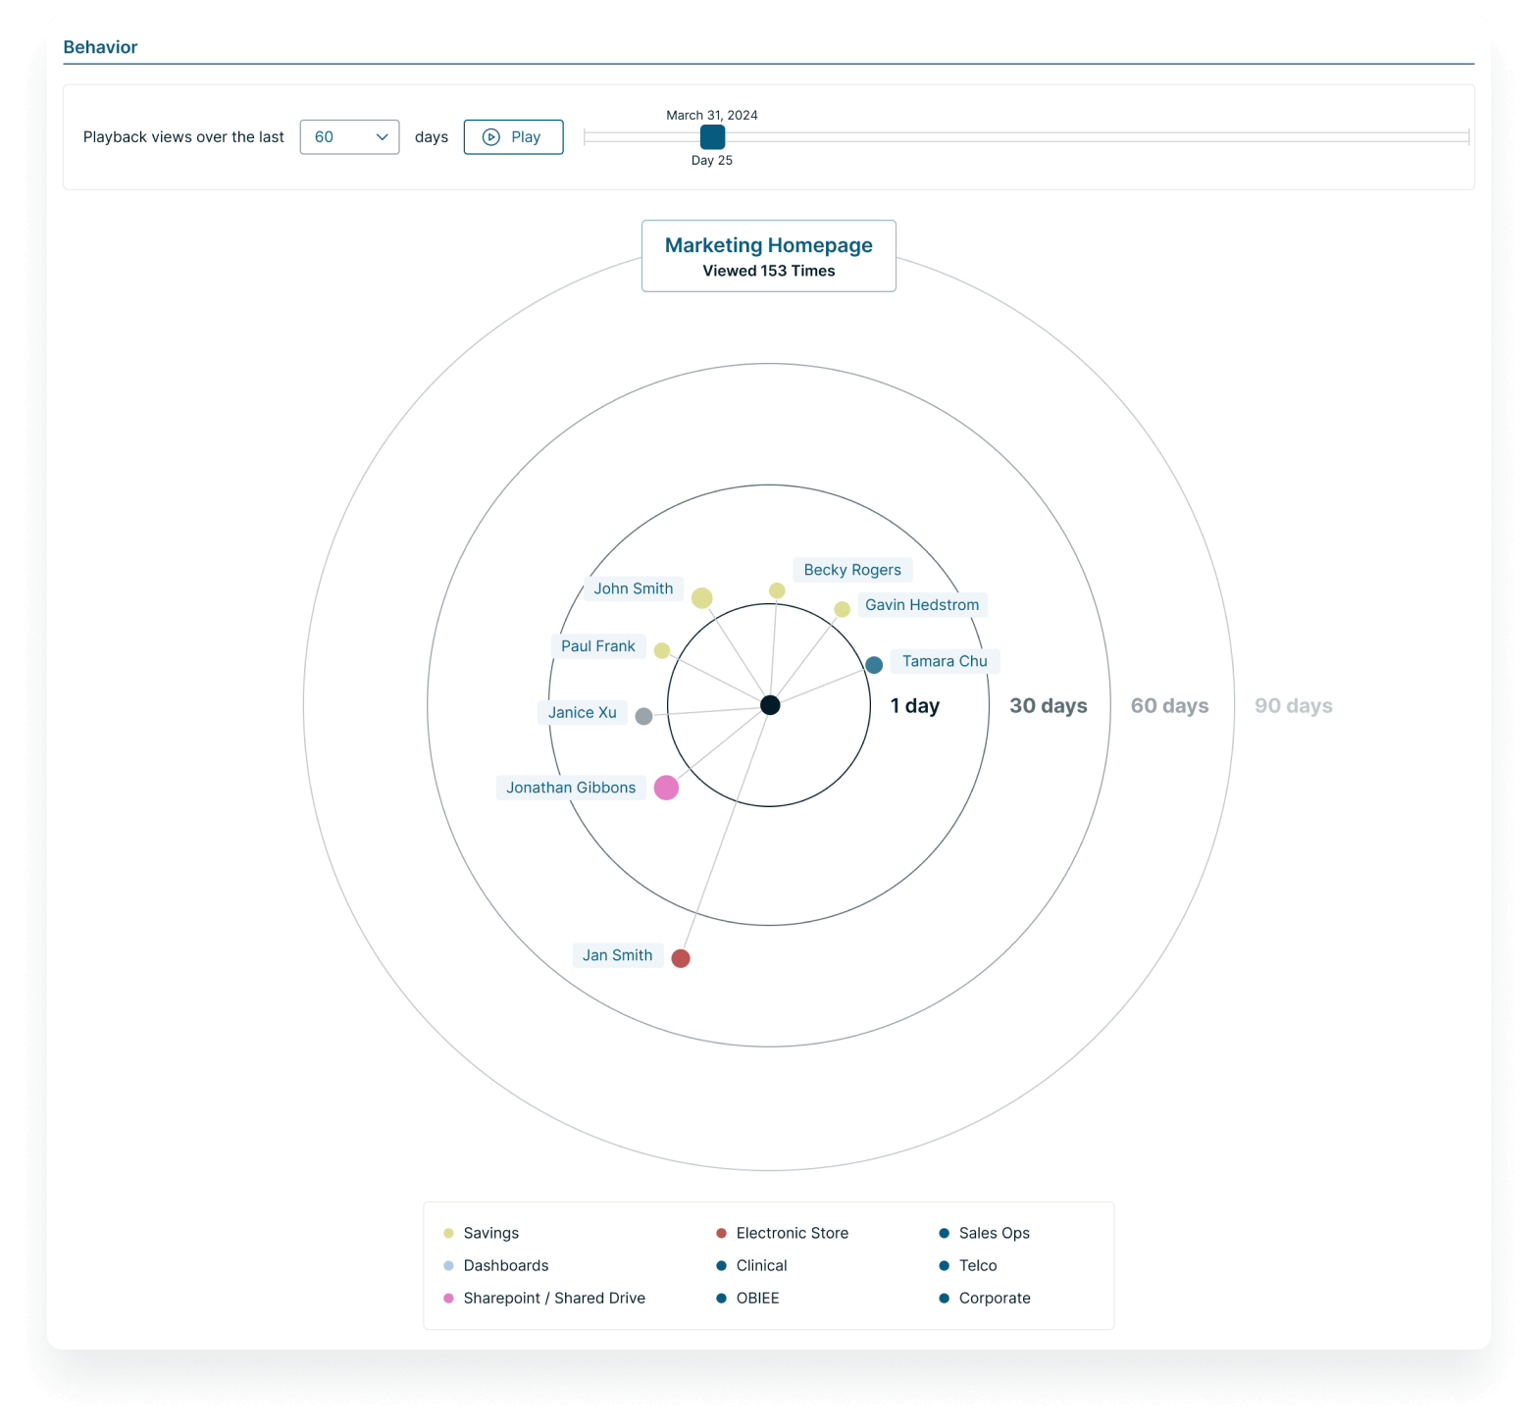
Task: Click the 60 days ring label
Action: click(x=1170, y=706)
